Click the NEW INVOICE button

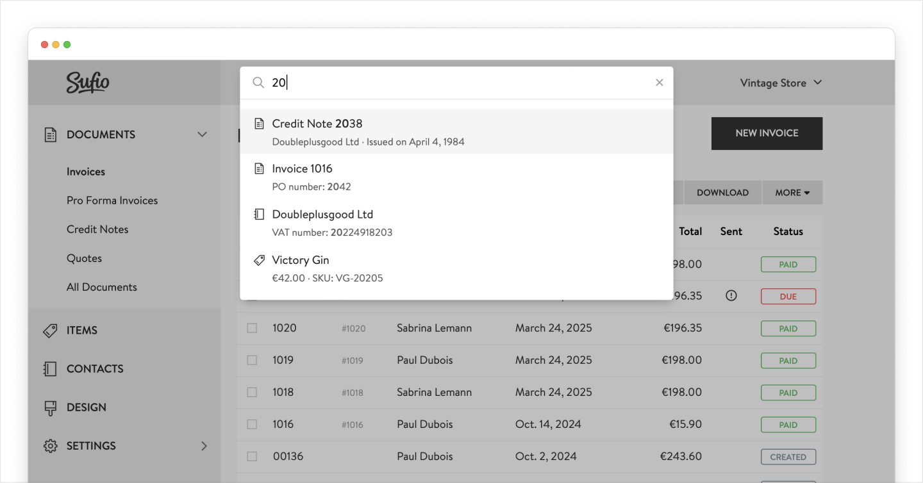coord(767,133)
